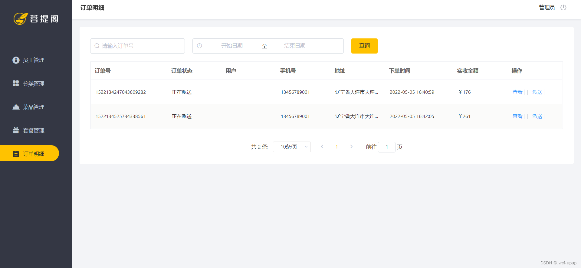Click the 共 2 条 total count
Viewport: 581px width, 268px height.
(259, 147)
